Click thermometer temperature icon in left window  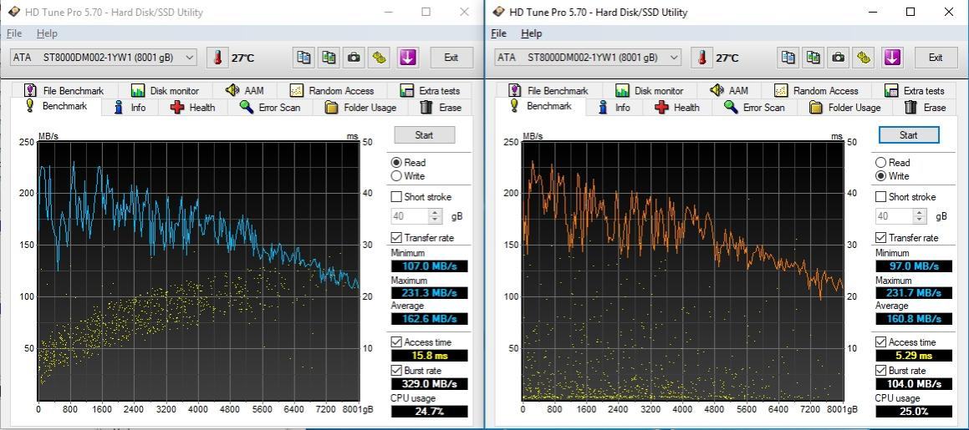coord(217,58)
